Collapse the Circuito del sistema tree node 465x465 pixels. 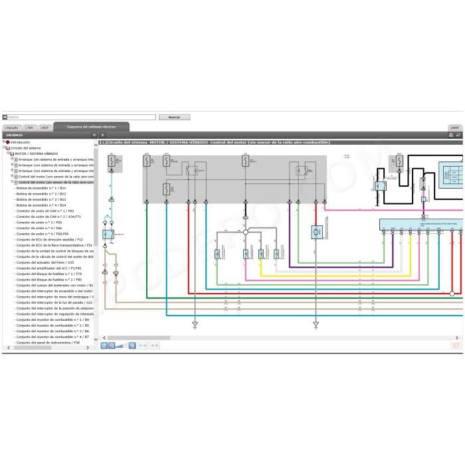point(4,147)
